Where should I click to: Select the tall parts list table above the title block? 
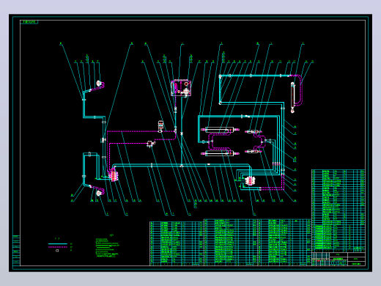point(339,210)
